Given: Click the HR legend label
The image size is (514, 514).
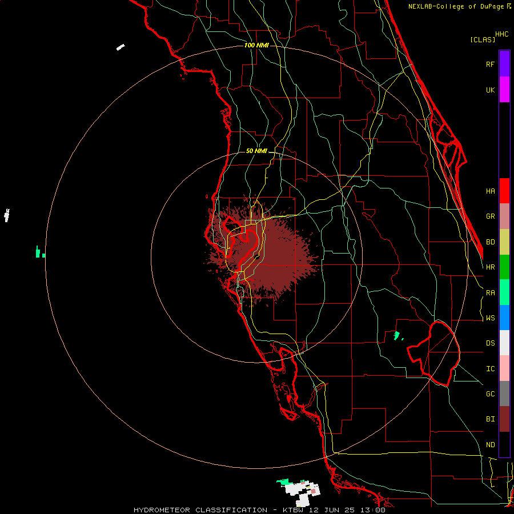Looking at the screenshot, I should [x=490, y=267].
